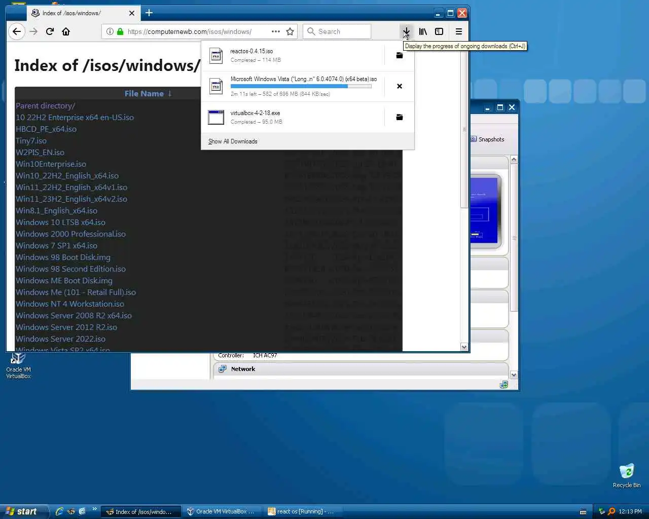Cancel the Windows Vista Longhorn download
The height and width of the screenshot is (519, 649).
pos(400,86)
